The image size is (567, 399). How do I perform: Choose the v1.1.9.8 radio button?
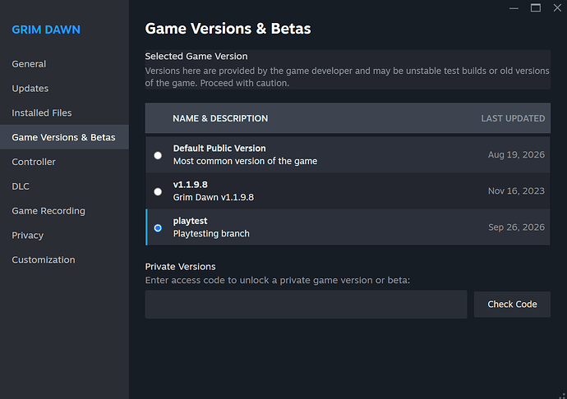[158, 191]
